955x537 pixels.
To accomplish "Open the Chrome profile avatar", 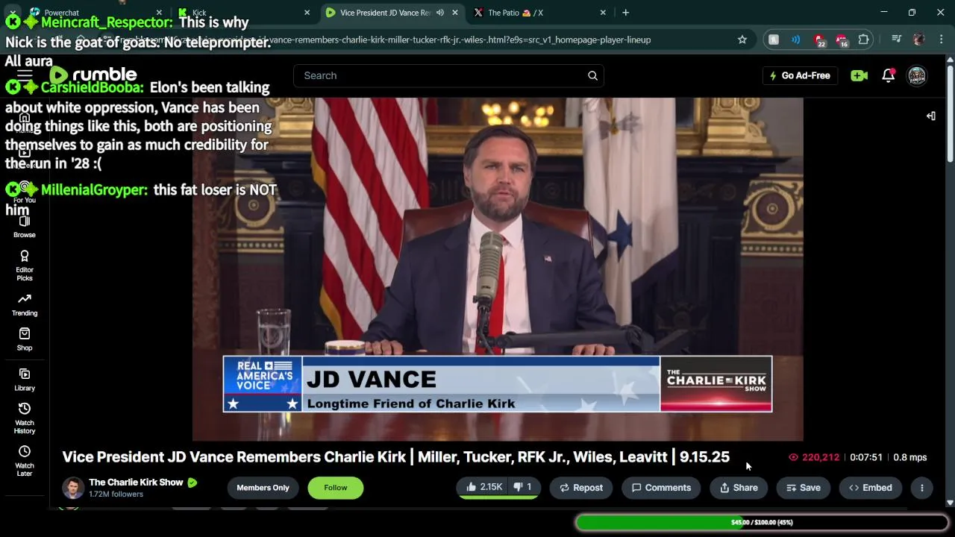I will pyautogui.click(x=919, y=40).
